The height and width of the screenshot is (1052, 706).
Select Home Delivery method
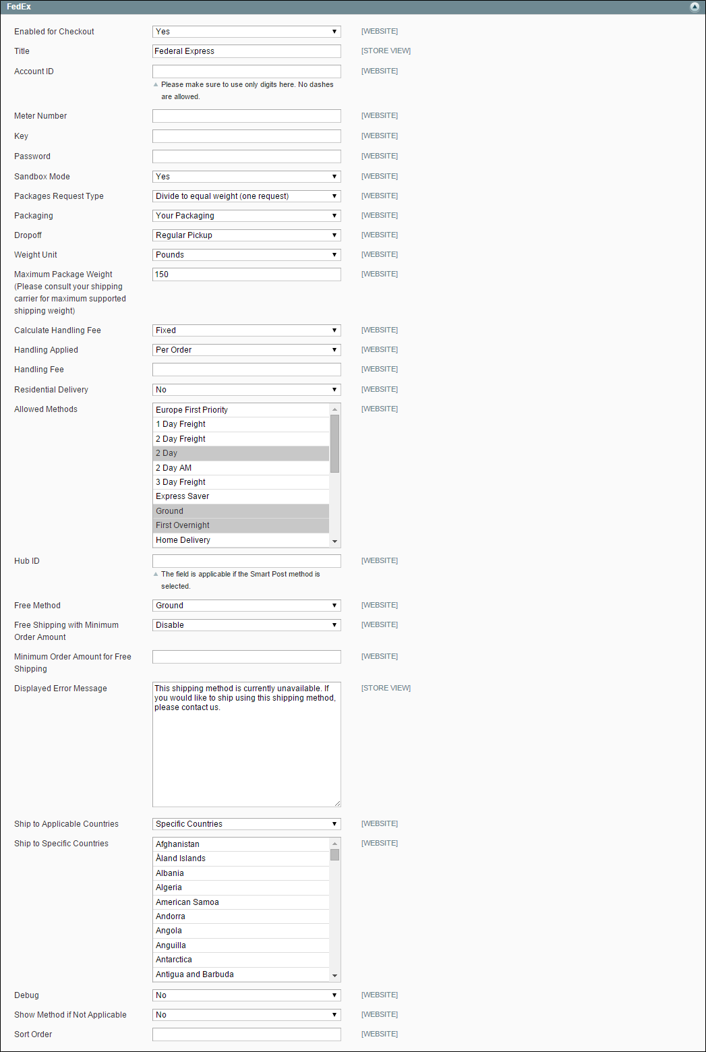click(x=241, y=540)
